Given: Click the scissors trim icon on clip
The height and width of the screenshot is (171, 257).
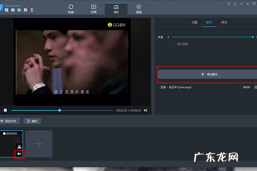Looking at the screenshot, I should [20, 147].
